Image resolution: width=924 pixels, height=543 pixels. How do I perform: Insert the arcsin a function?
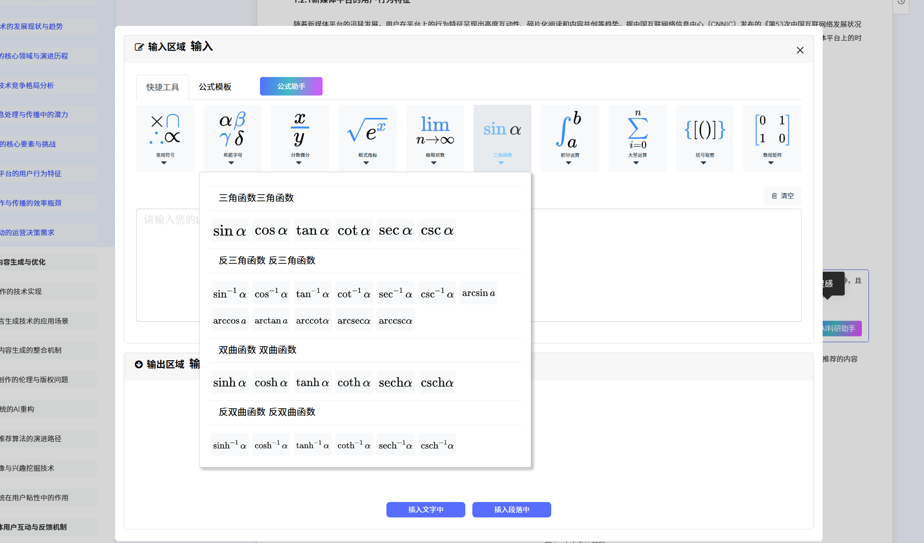pos(478,293)
